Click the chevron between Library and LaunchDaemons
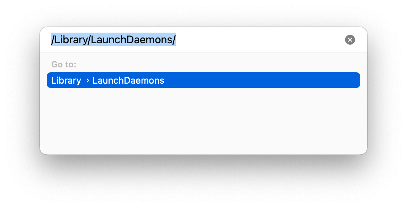407x207 pixels. (88, 80)
